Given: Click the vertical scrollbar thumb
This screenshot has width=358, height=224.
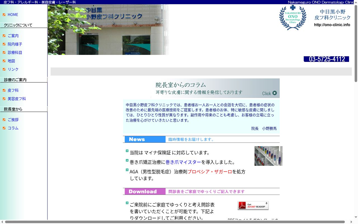Looking at the screenshot, I should coord(356,43).
